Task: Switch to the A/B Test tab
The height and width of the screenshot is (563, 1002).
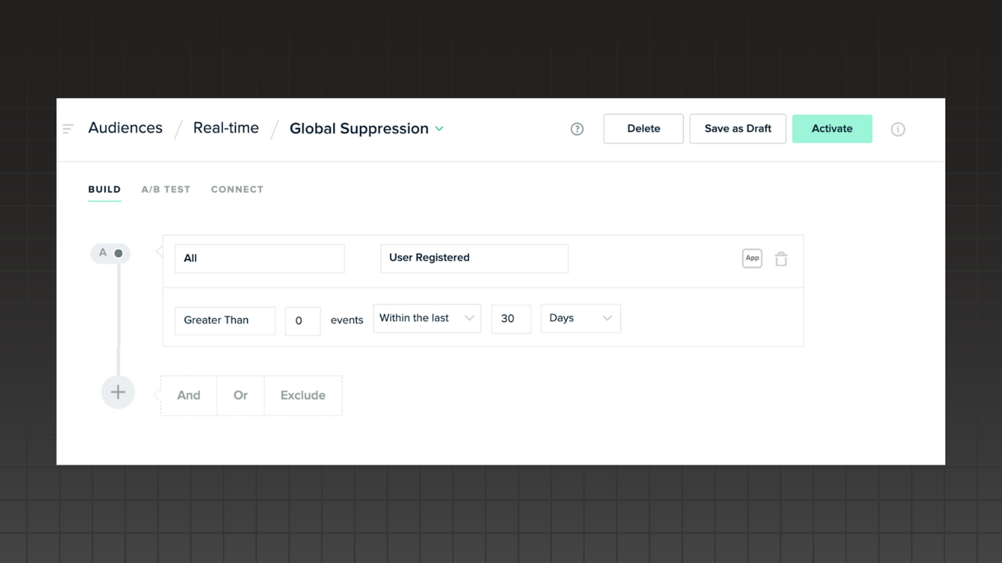Action: (x=166, y=189)
